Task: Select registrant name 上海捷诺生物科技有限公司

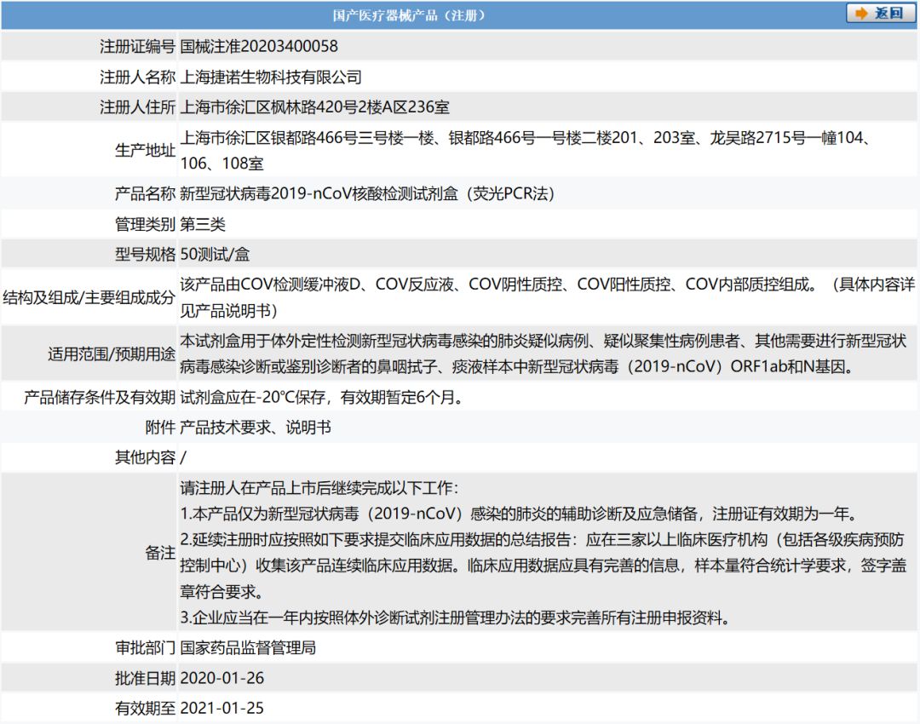Action: coord(271,77)
